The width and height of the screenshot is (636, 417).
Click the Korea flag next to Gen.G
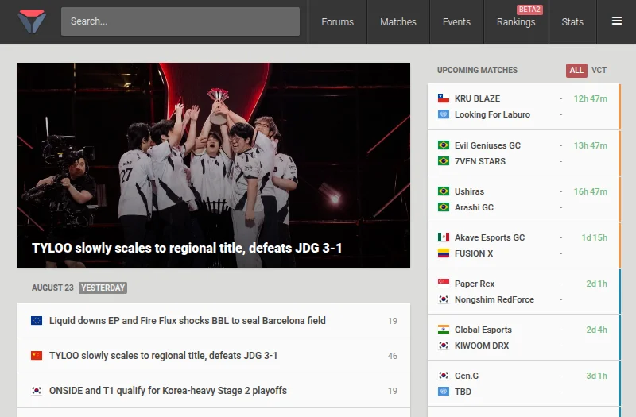coord(444,376)
